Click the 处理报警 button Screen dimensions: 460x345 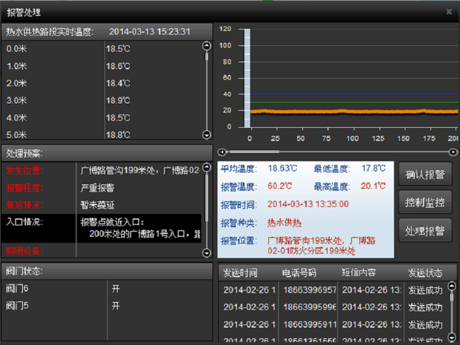point(425,231)
